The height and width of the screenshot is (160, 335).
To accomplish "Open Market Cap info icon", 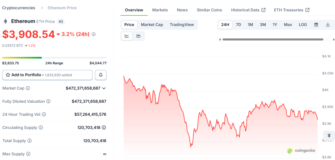I will point(28,88).
